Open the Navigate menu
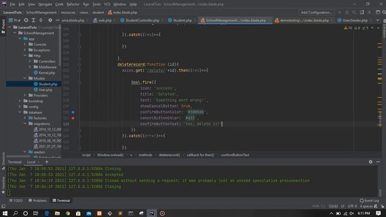 click(45, 4)
